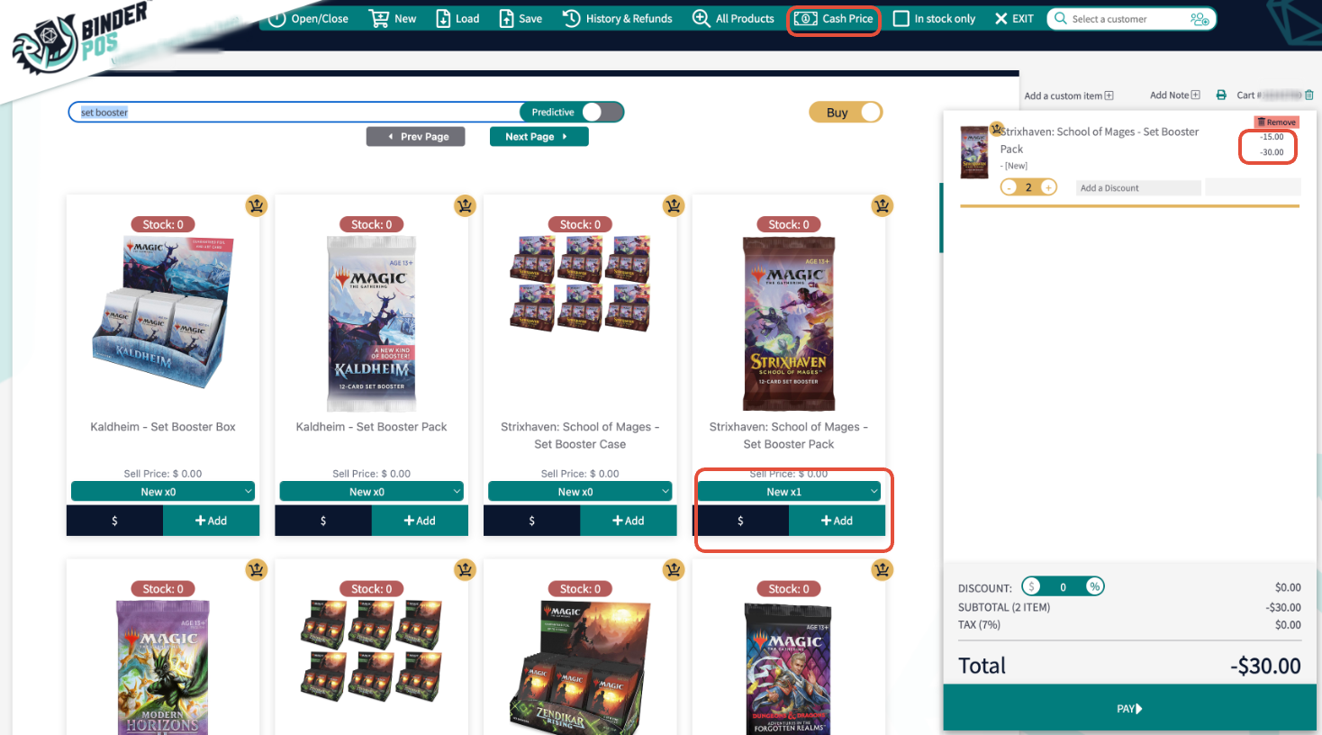The width and height of the screenshot is (1322, 735).
Task: Decrease cart item quantity with minus
Action: [1010, 187]
